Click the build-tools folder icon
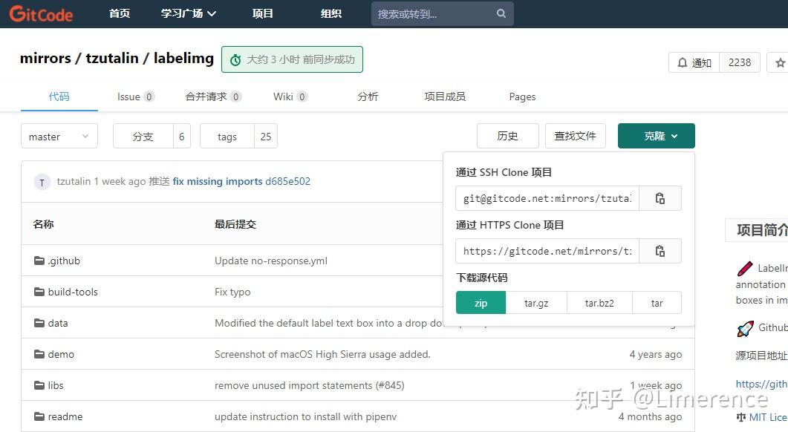The height and width of the screenshot is (432, 788). point(39,292)
